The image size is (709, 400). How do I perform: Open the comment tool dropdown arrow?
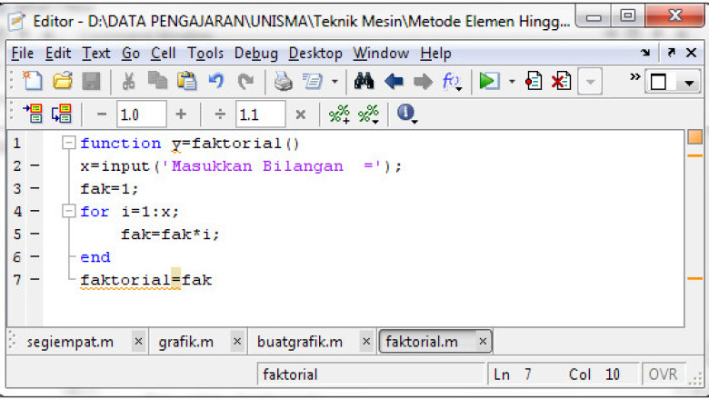pyautogui.click(x=335, y=82)
